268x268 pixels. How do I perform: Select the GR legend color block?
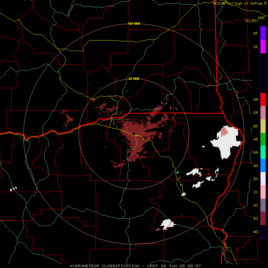click(263, 113)
